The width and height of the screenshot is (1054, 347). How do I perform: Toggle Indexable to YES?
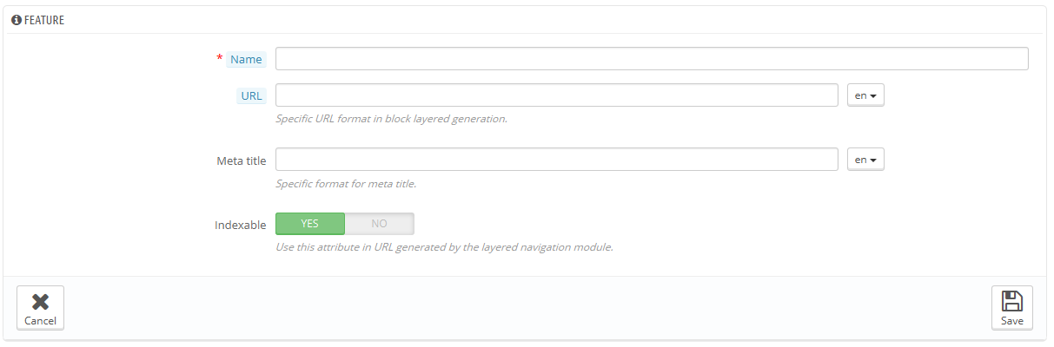tap(310, 224)
